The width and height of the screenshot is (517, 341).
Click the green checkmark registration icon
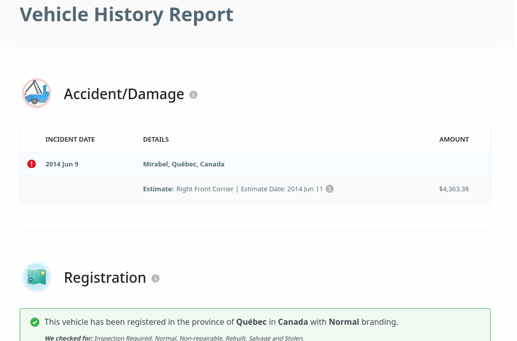[x=35, y=322]
